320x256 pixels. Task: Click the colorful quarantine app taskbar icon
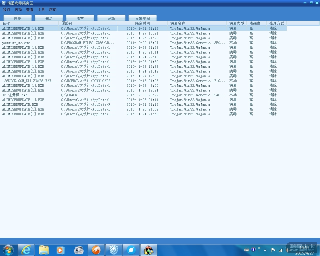[149, 250]
